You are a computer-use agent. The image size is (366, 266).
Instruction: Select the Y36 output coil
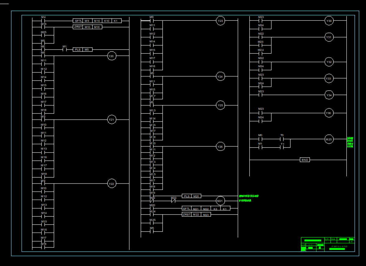click(329, 113)
